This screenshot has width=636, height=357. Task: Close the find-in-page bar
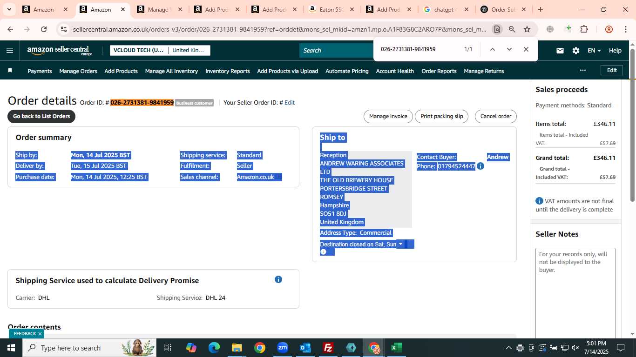(526, 49)
